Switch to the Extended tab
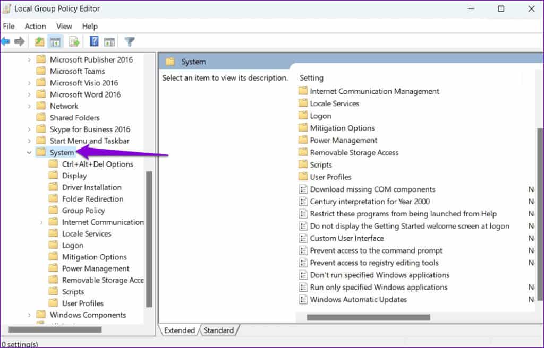Viewport: 544px width, 348px height. pos(180,330)
